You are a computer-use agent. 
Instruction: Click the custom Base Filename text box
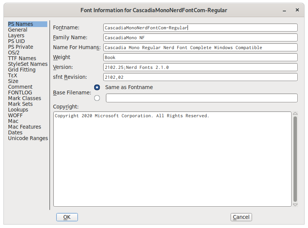click(x=202, y=98)
